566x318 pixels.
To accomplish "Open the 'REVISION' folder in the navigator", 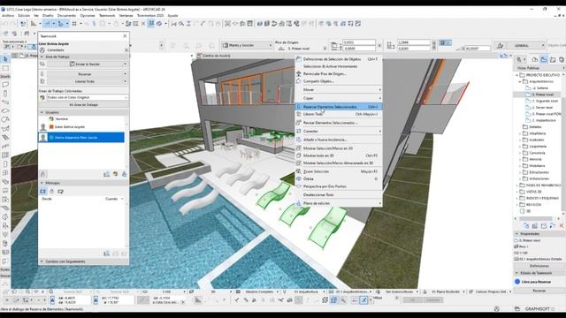I will [533, 204].
